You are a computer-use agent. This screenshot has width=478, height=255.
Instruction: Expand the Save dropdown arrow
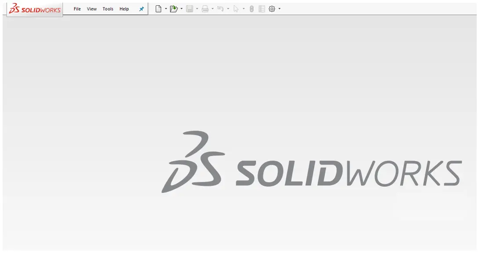coord(197,9)
